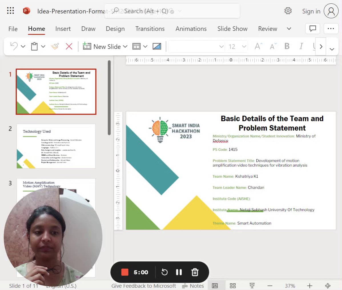Fit slide to current window
This screenshot has width=342, height=290.
pyautogui.click(x=328, y=286)
